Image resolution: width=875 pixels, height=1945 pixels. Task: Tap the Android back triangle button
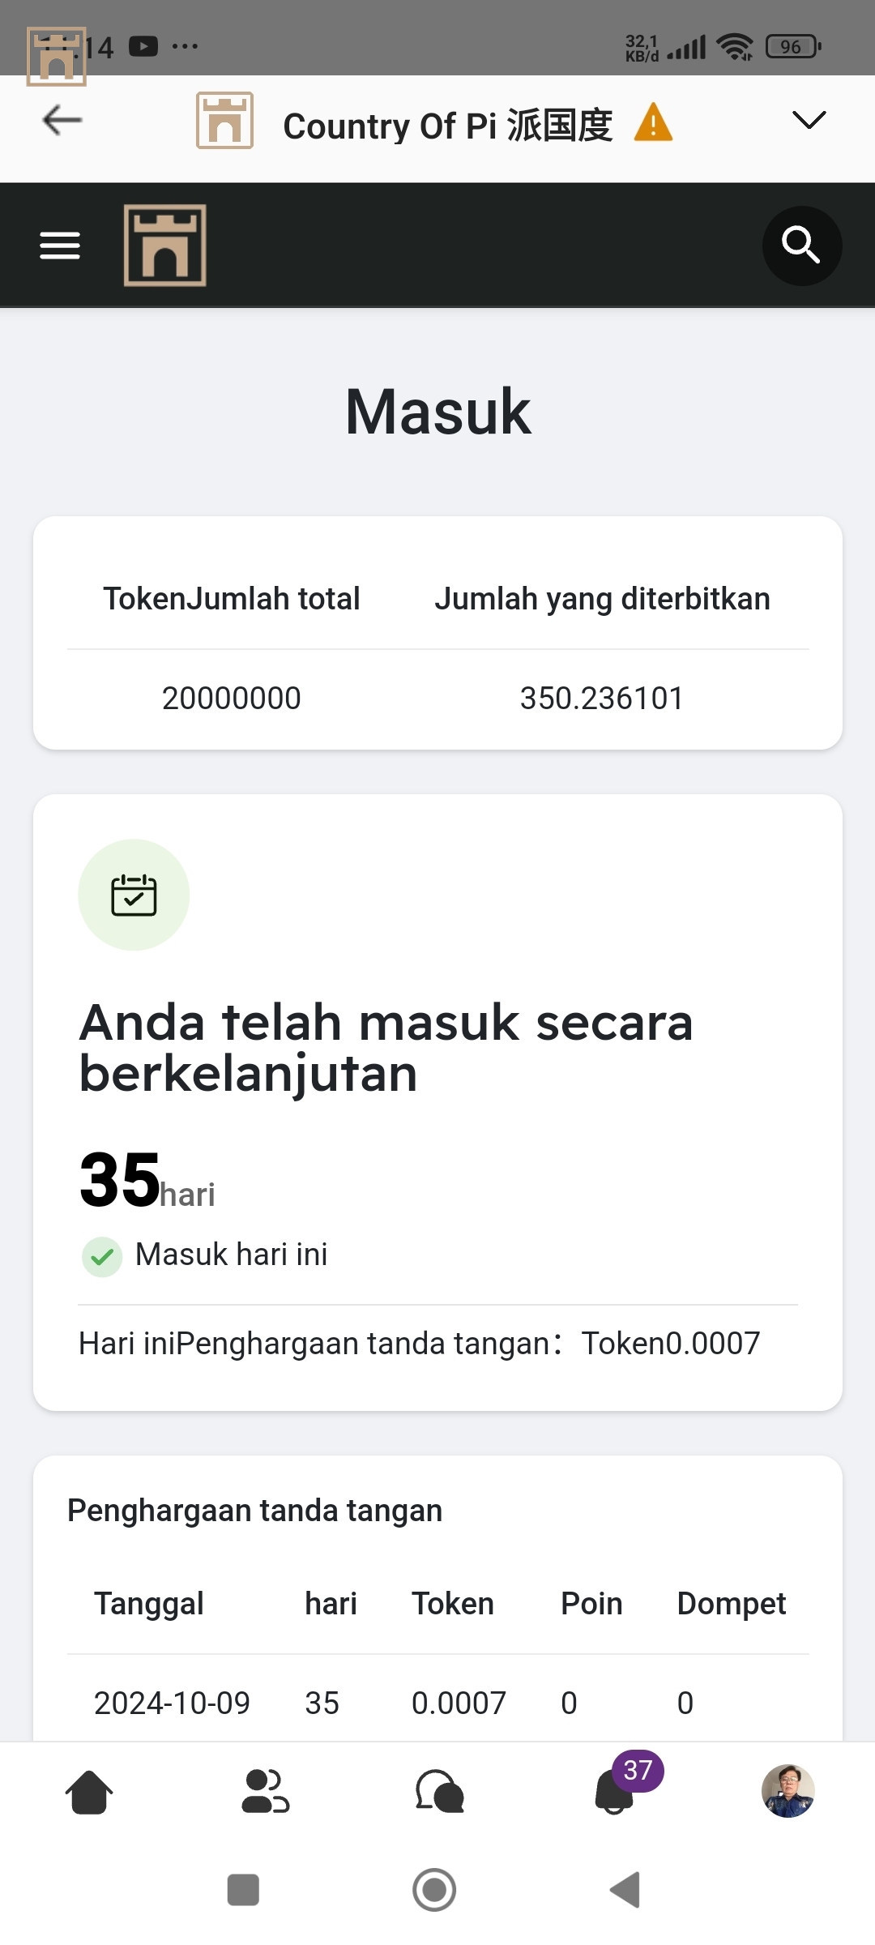point(625,1890)
